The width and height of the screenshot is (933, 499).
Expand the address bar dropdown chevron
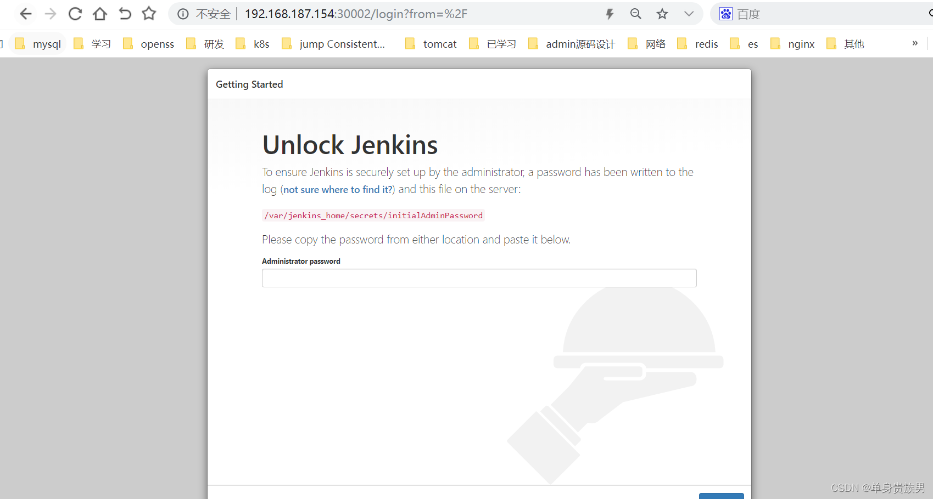click(689, 14)
